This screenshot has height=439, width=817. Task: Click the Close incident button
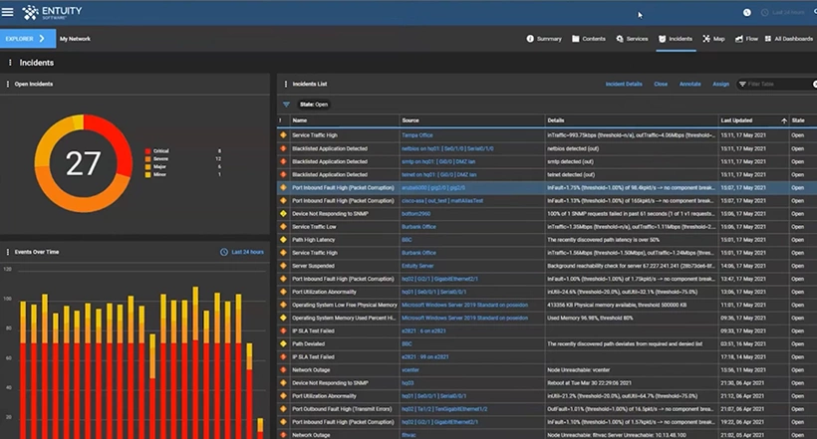pos(661,84)
